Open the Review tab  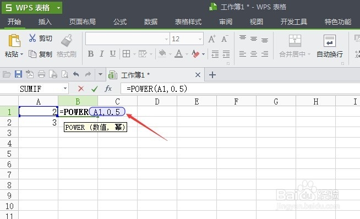226,22
